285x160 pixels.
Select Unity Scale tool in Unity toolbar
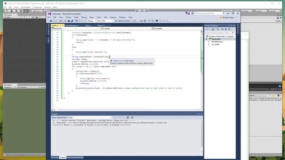click(x=21, y=11)
